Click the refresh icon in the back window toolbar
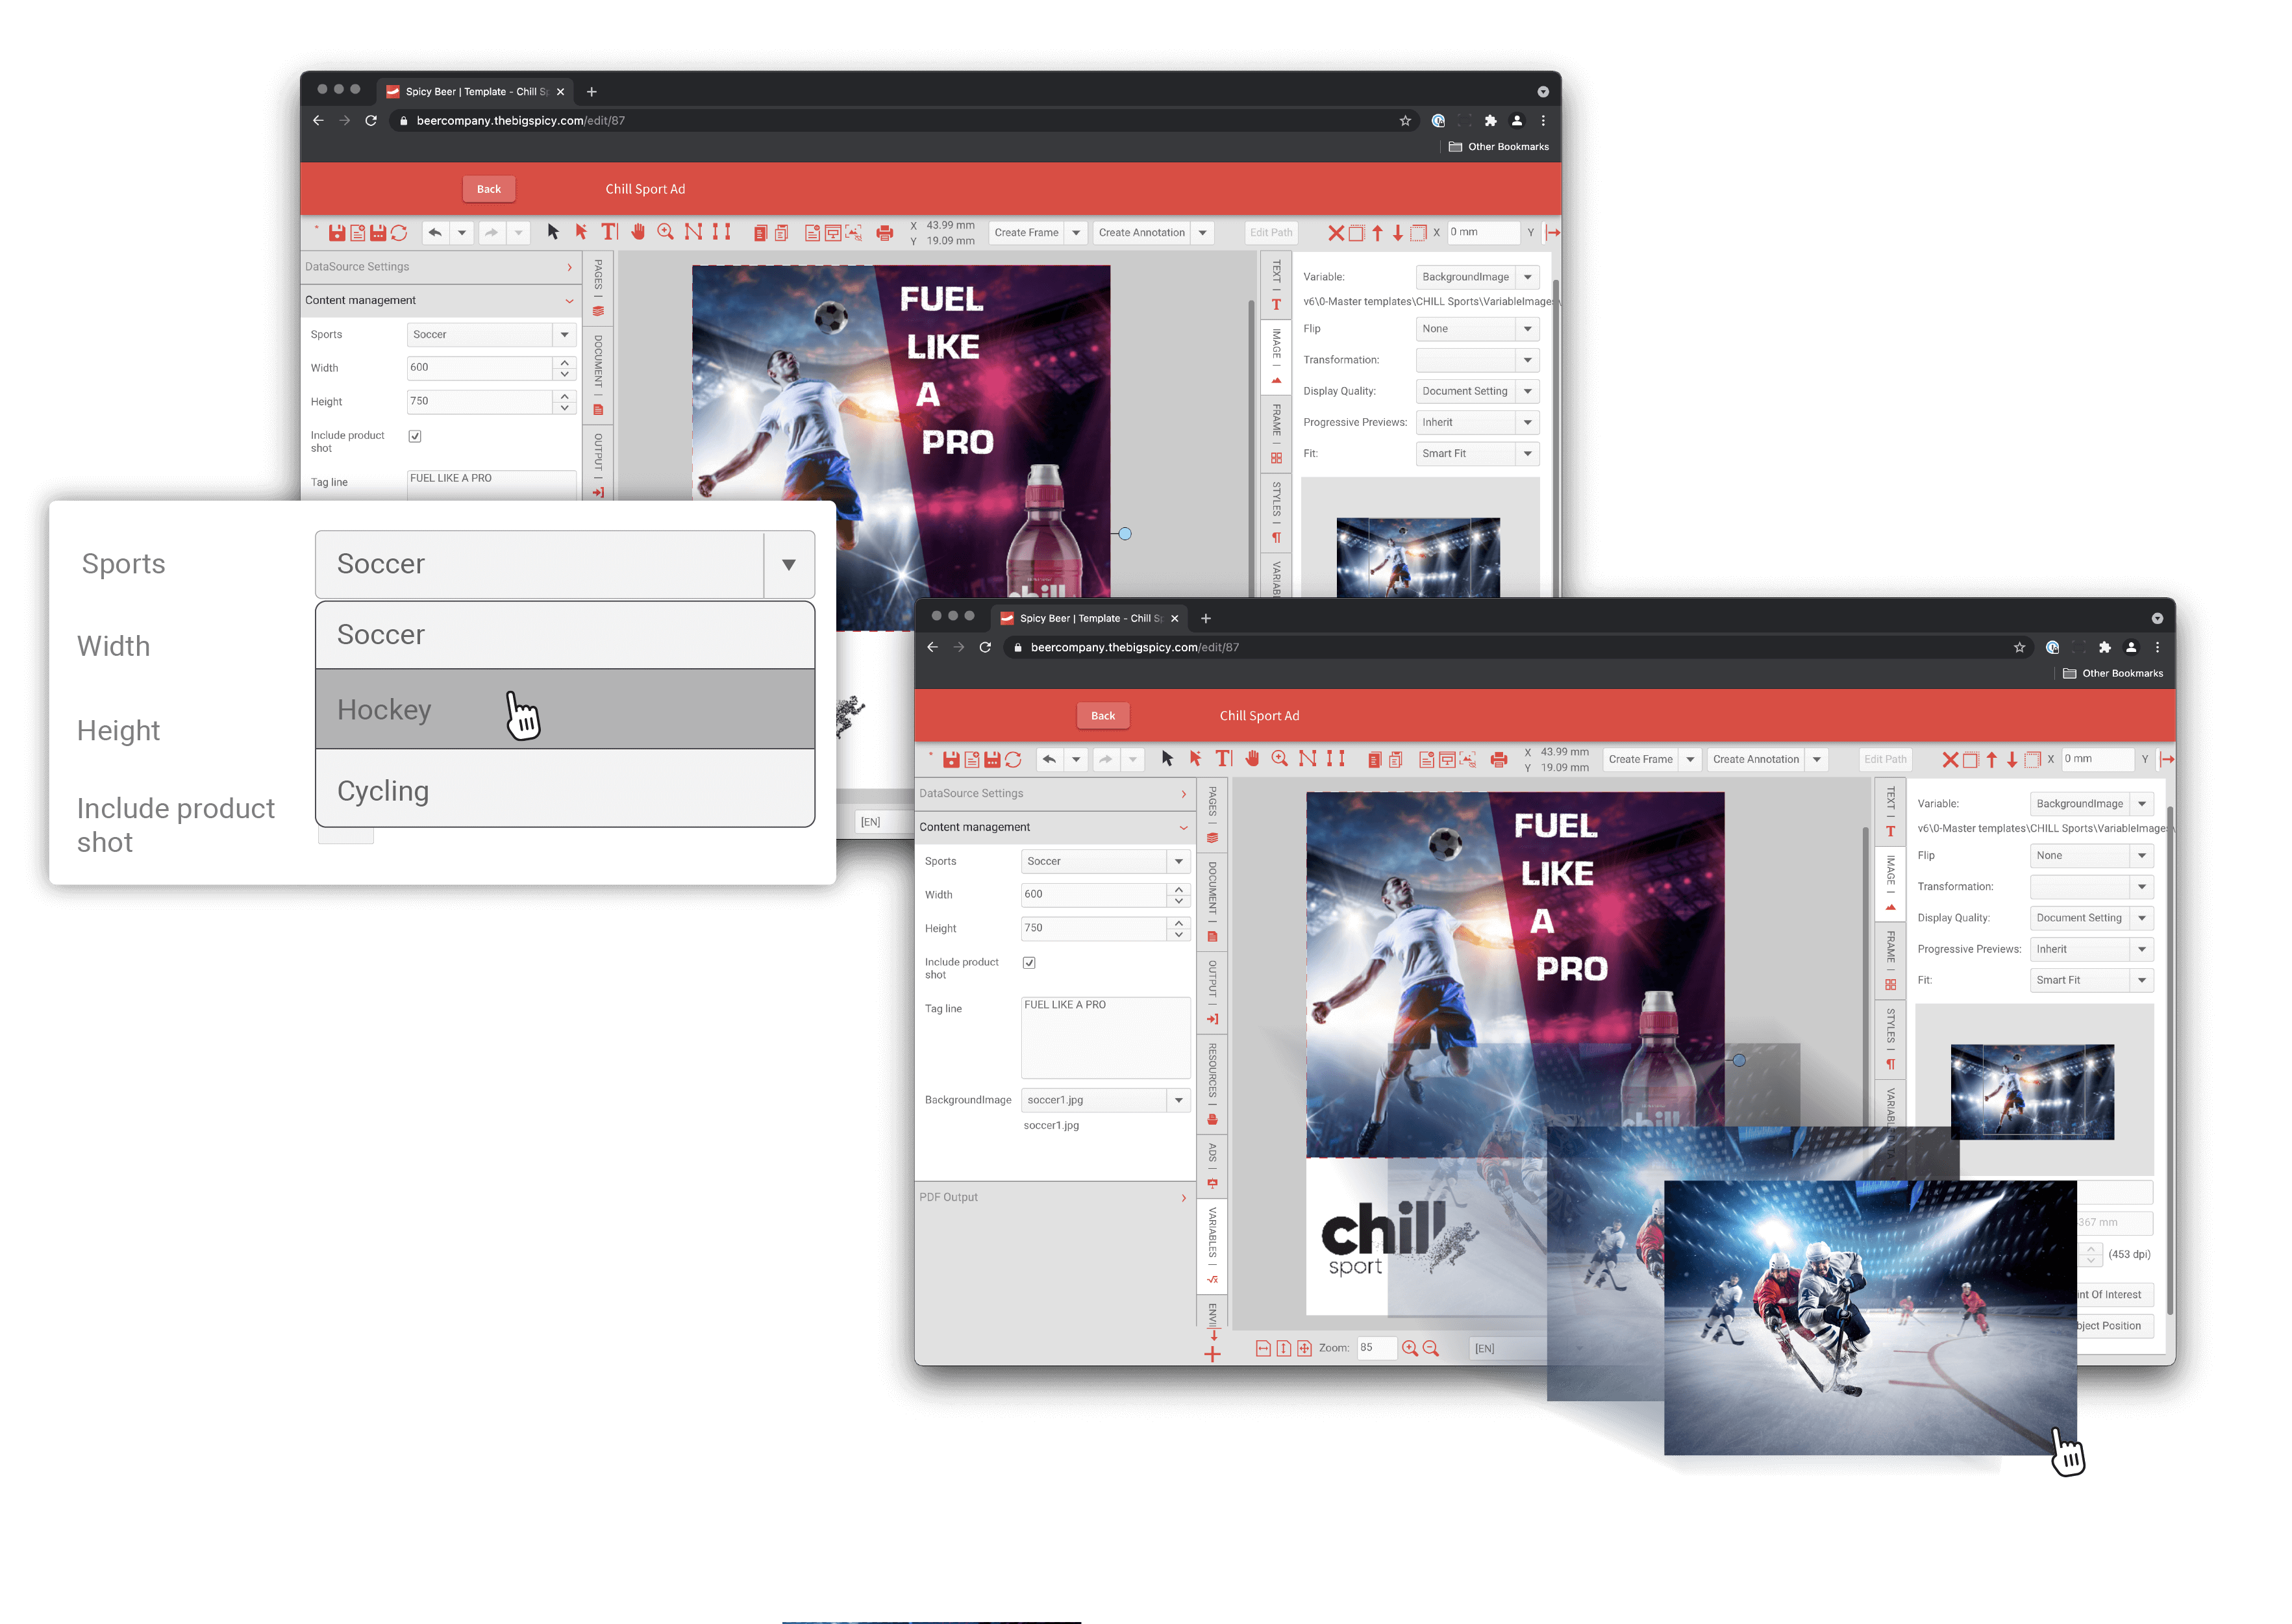The image size is (2292, 1624). point(399,233)
